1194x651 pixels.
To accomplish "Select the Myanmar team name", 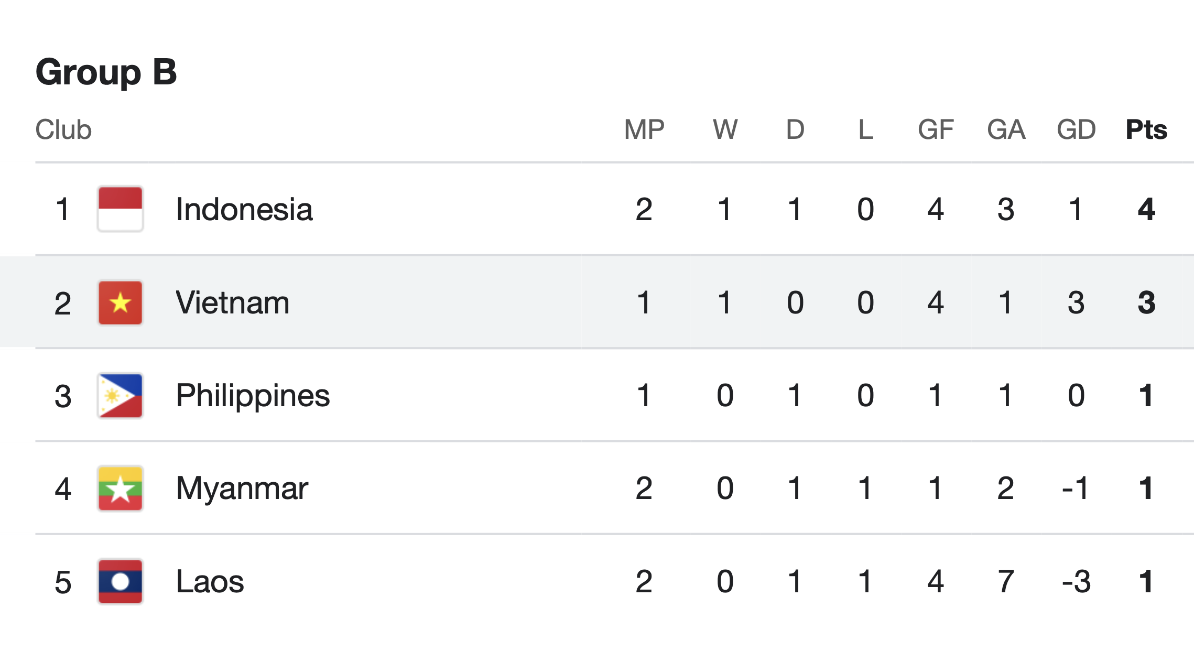I will click(x=242, y=489).
